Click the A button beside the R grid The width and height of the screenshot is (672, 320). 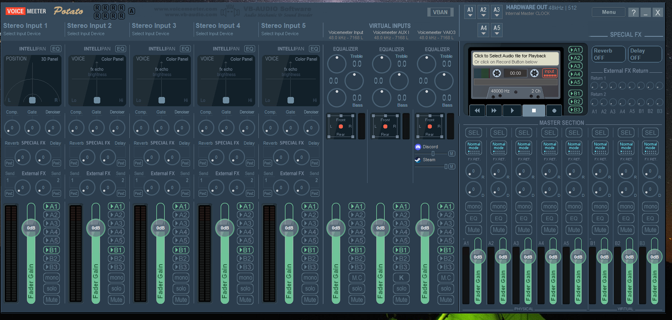pos(131,11)
